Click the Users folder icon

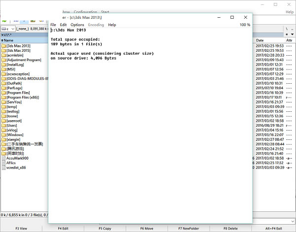pos(3,125)
